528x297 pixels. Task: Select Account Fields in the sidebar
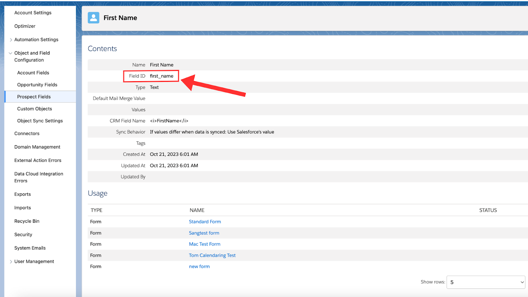tap(33, 73)
